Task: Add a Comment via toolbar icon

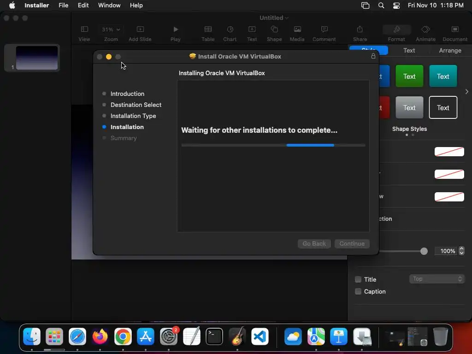Action: pos(324,29)
